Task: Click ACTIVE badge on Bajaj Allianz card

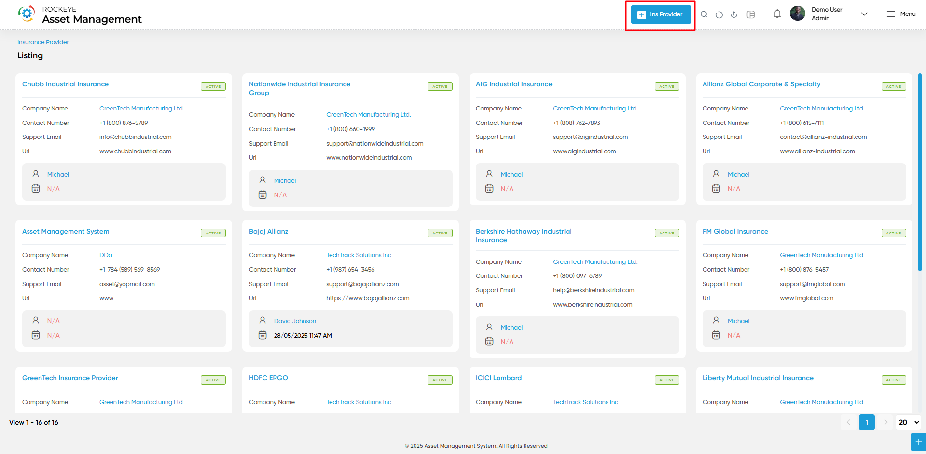Action: pos(440,233)
